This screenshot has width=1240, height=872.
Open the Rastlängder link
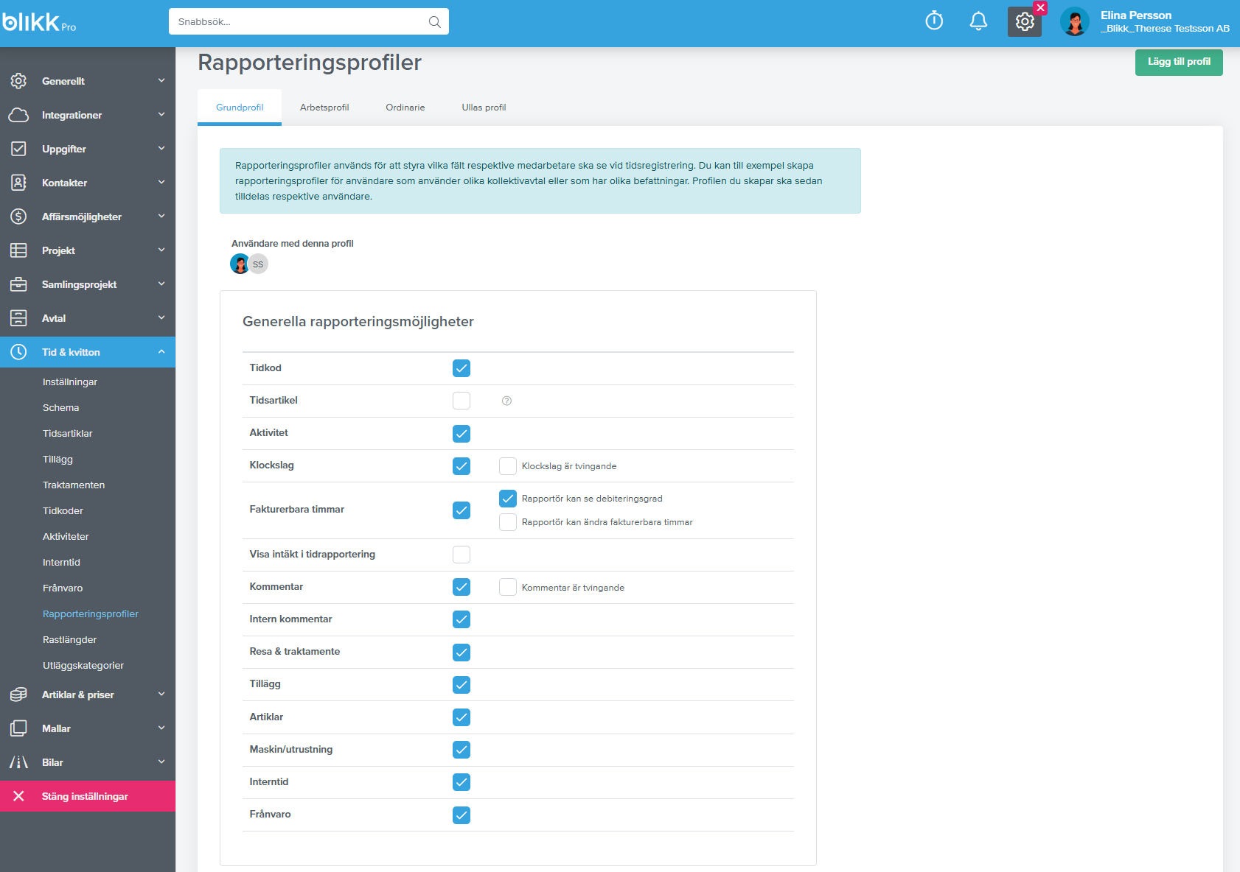coord(69,640)
